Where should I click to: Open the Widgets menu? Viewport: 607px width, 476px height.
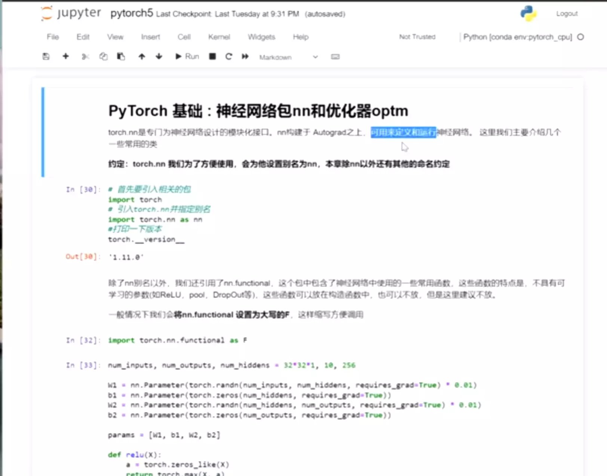tap(261, 37)
